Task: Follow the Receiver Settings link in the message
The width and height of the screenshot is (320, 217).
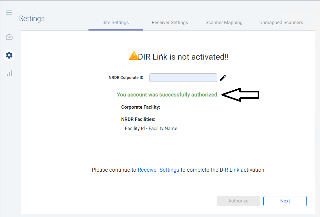Action: tap(158, 170)
